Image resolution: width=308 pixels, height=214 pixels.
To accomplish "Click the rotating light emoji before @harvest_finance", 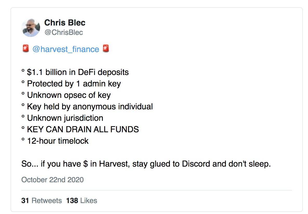I will [25, 49].
